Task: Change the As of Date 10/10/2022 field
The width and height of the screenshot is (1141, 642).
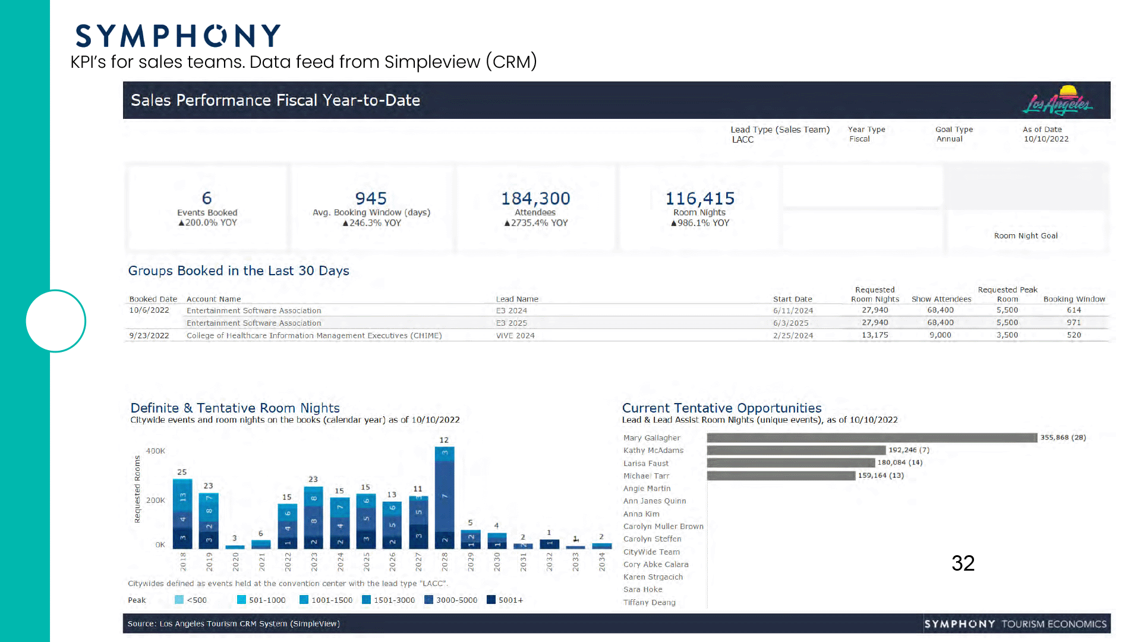Action: click(1046, 139)
